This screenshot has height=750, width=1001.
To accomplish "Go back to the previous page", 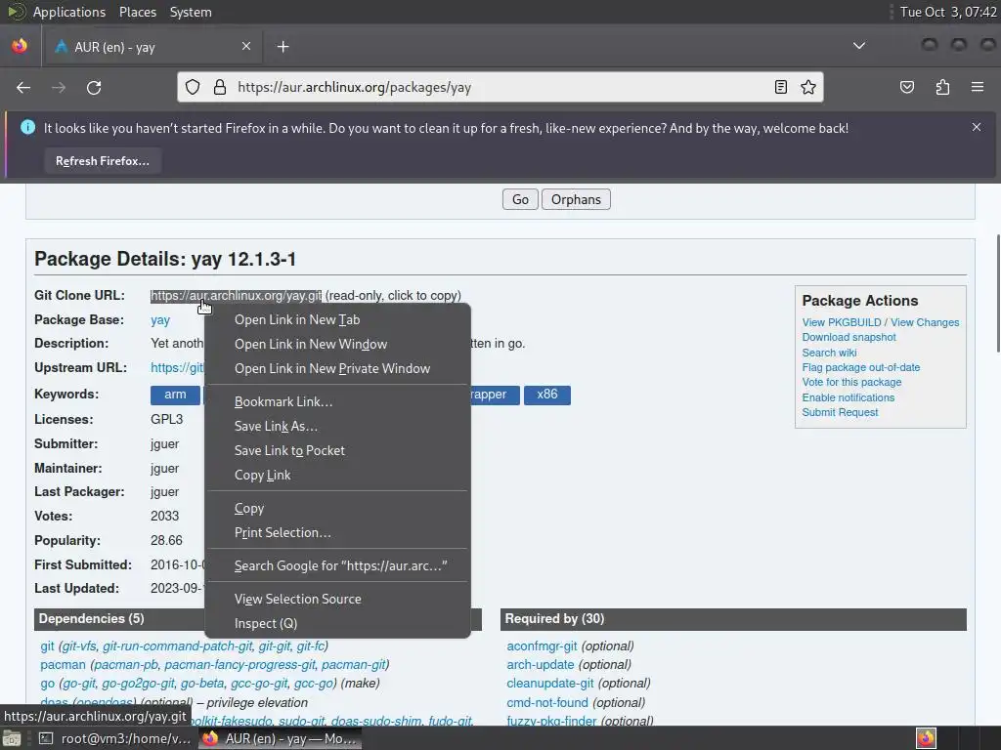I will [23, 87].
